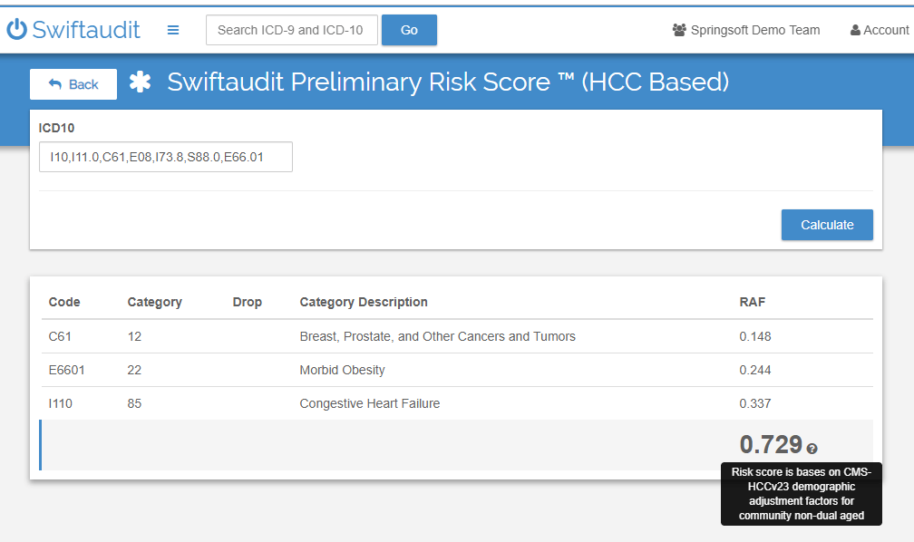Screen dimensions: 914x542
Task: Click the Category column header
Action: [154, 302]
